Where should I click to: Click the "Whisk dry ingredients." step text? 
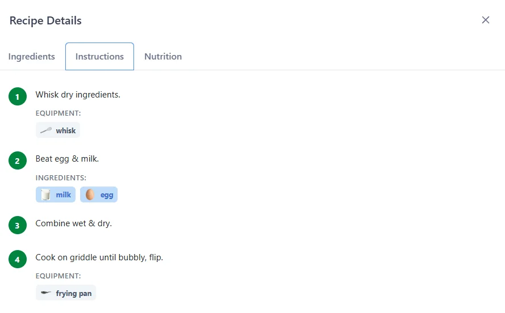[78, 95]
